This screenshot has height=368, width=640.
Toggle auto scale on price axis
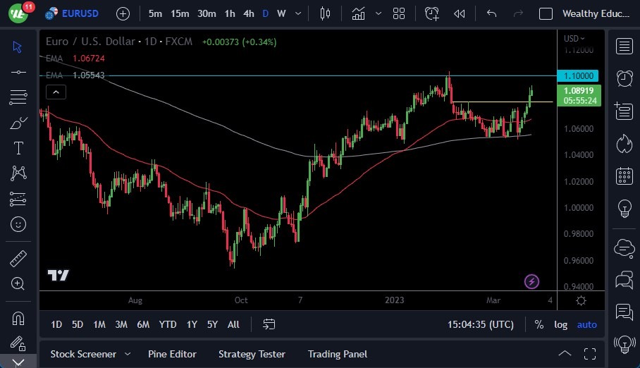586,324
